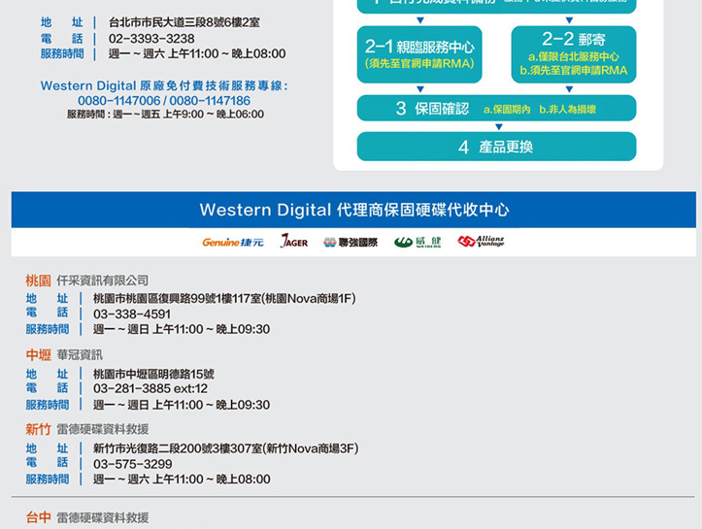Click the phone number 03-575-3299

[x=133, y=464]
